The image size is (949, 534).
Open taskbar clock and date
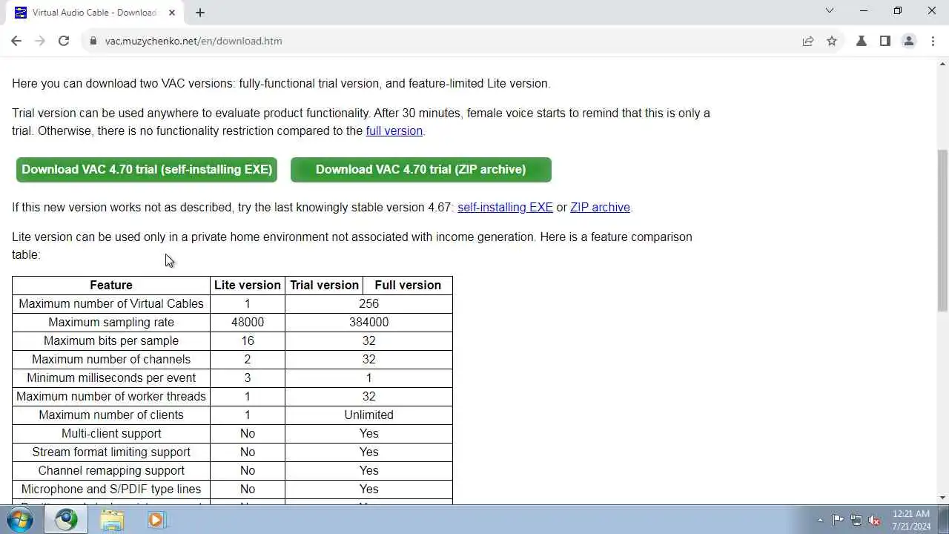coord(911,520)
